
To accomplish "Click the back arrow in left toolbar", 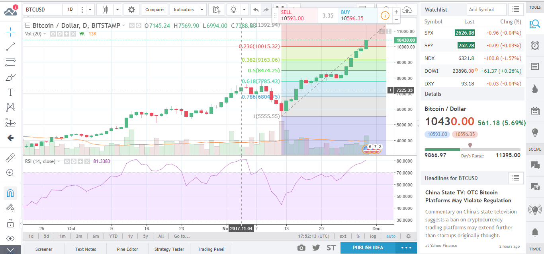I will 11,138.
